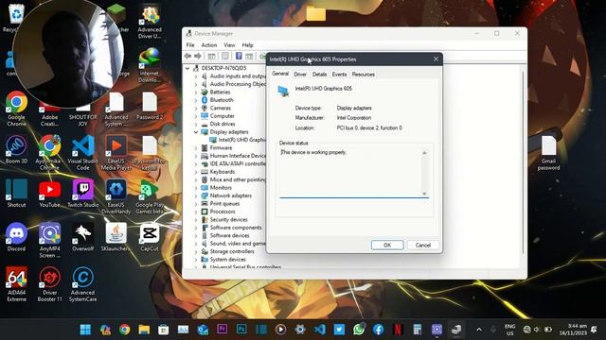Screen dimensions: 606x340
Task: Expand the Keyboards node
Action: pyautogui.click(x=196, y=172)
